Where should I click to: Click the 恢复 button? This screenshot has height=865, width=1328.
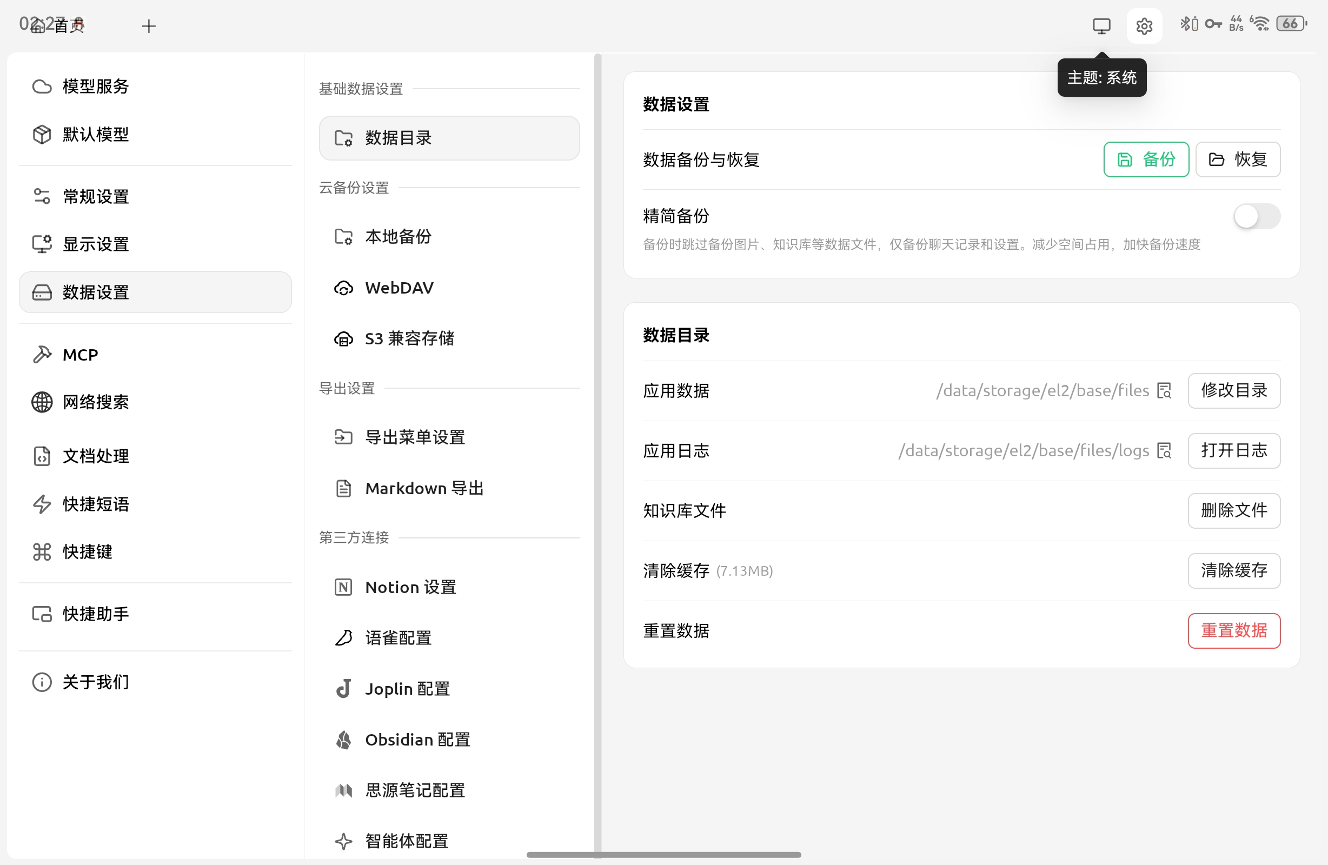click(1238, 159)
